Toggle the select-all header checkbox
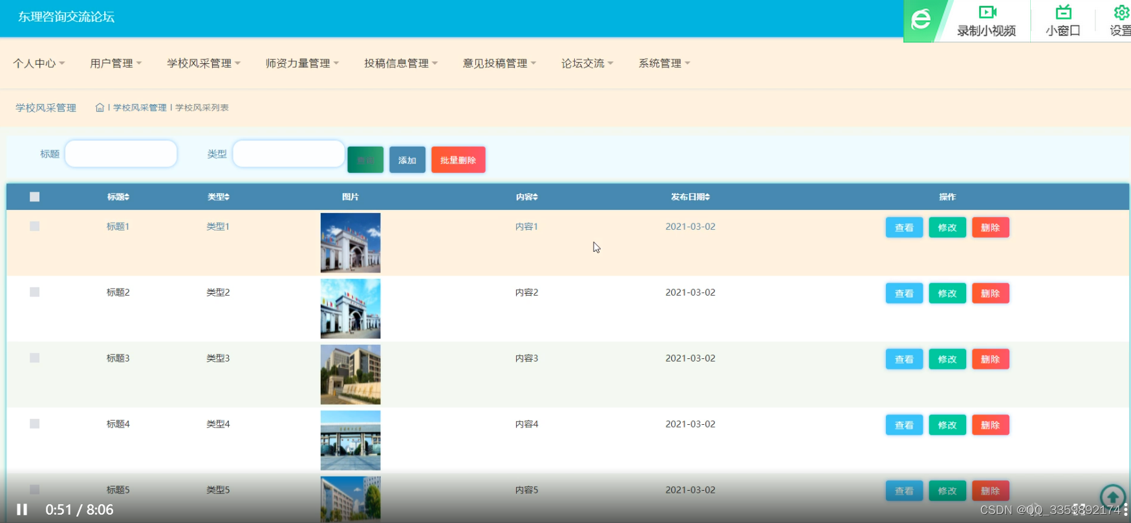 click(35, 197)
